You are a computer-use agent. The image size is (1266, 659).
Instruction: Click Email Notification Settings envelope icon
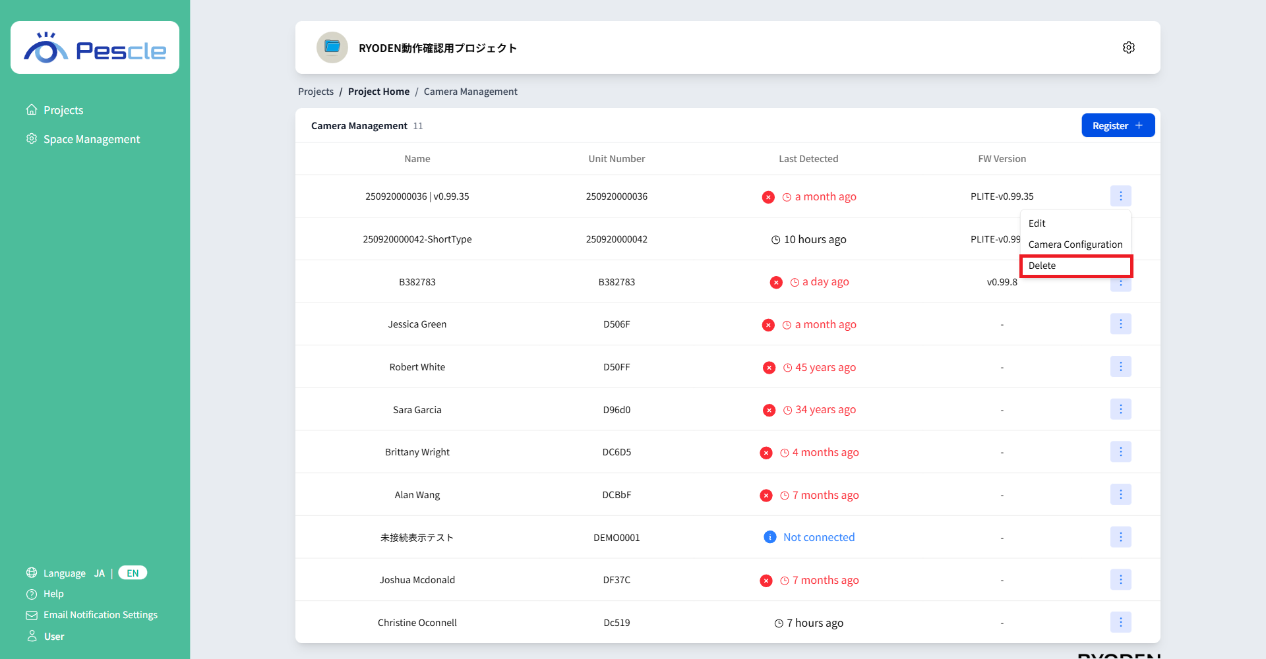32,615
